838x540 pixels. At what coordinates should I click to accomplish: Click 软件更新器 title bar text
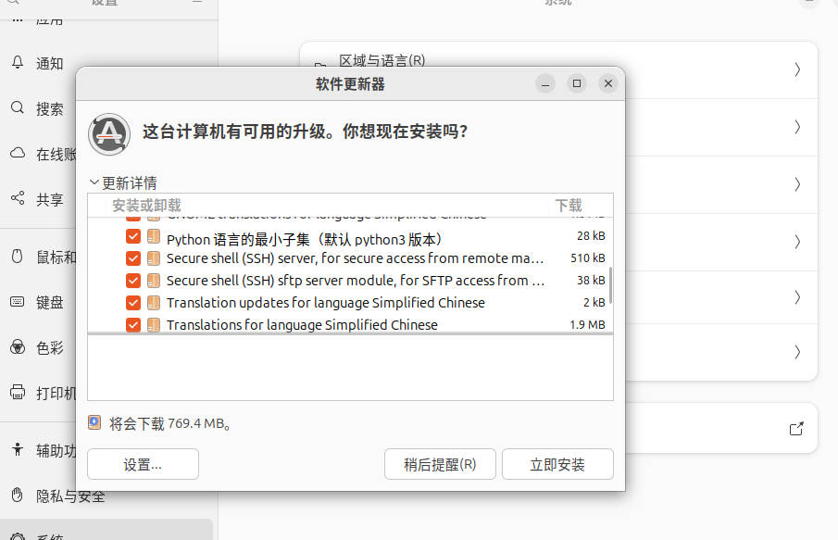click(350, 84)
